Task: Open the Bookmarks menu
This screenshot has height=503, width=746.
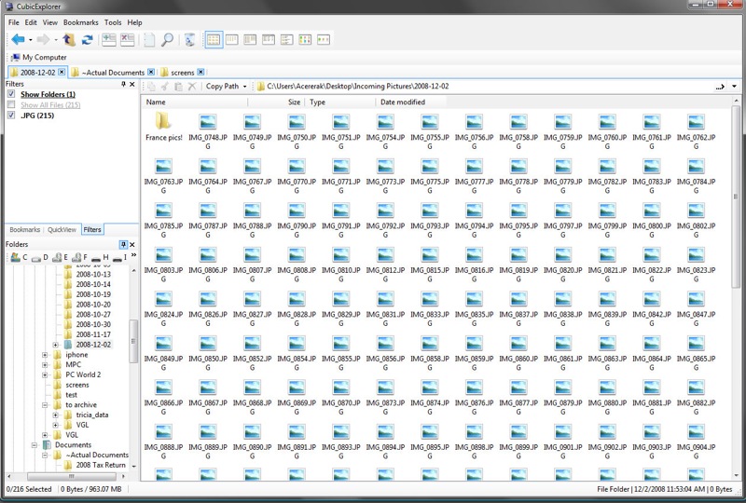Action: (80, 21)
